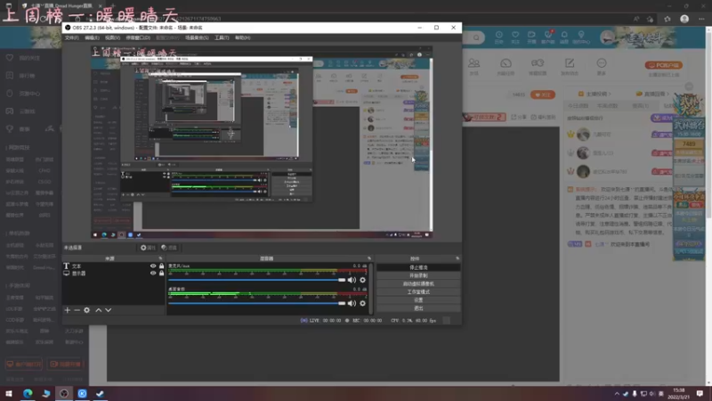The height and width of the screenshot is (401, 712).
Task: Click orange 关注 follow button on Douyu
Action: tap(543, 94)
